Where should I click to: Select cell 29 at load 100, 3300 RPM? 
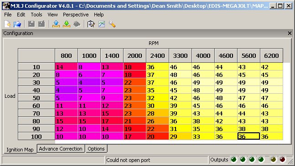[x=180, y=136]
